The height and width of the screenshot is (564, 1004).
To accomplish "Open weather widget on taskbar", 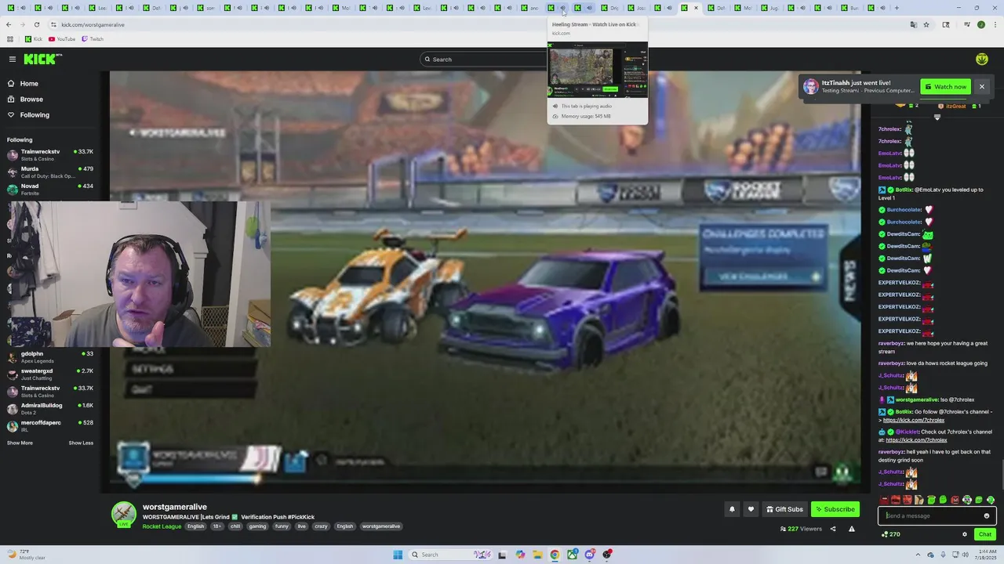I will pyautogui.click(x=25, y=555).
